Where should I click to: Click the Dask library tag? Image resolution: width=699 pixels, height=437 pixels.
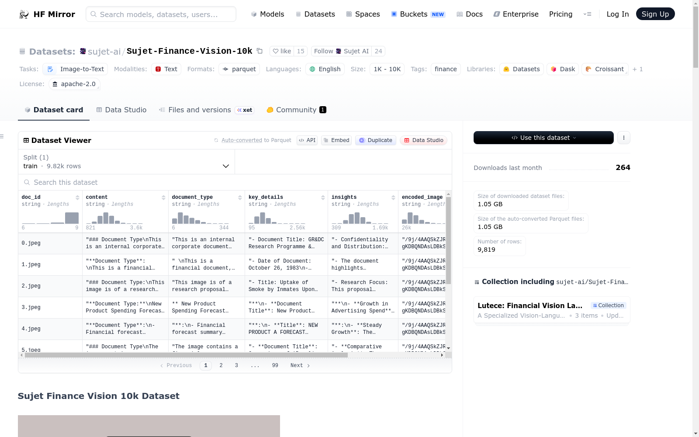click(563, 69)
